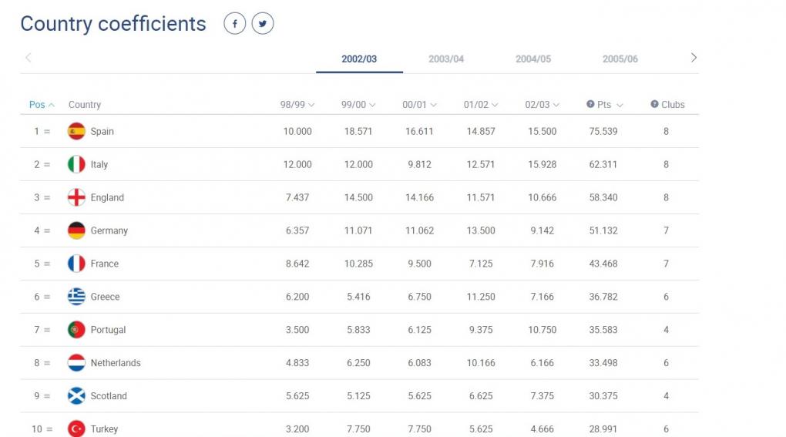The image size is (786, 437).
Task: Share page via Facebook icon
Action: tap(234, 24)
